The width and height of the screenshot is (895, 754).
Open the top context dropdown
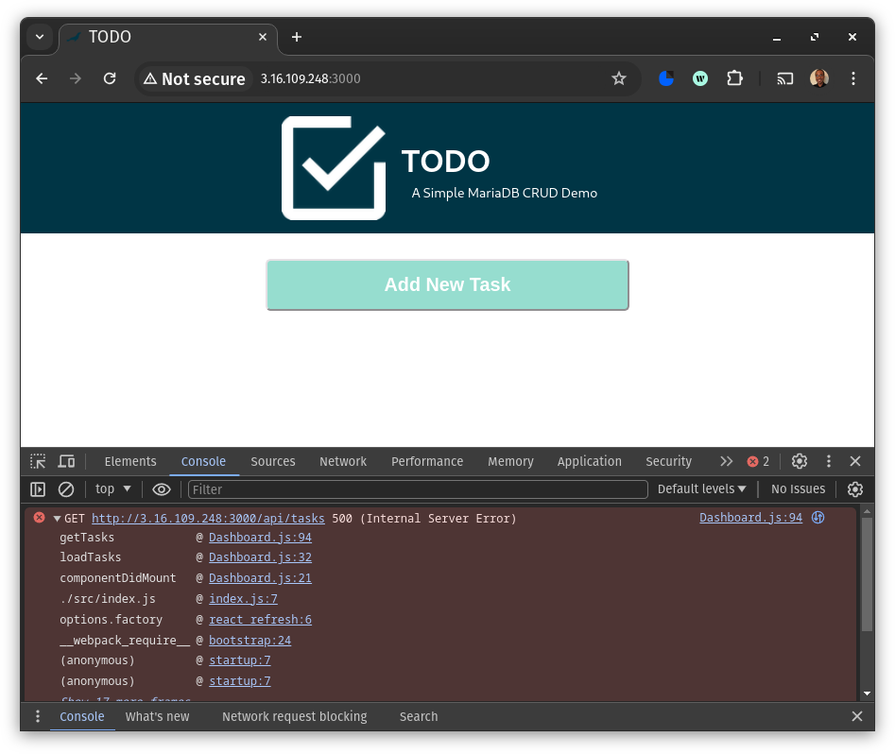[113, 489]
